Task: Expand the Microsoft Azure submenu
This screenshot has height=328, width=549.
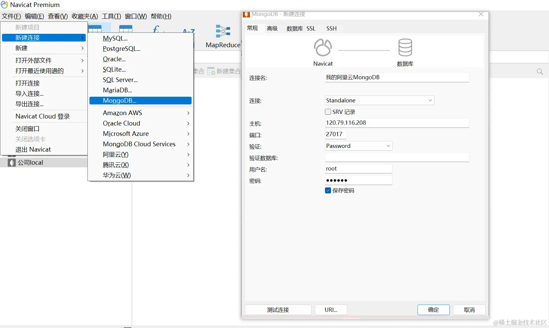Action: point(140,134)
